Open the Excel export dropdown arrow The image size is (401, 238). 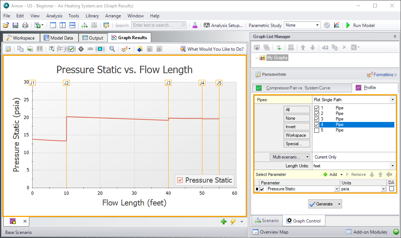click(x=43, y=25)
